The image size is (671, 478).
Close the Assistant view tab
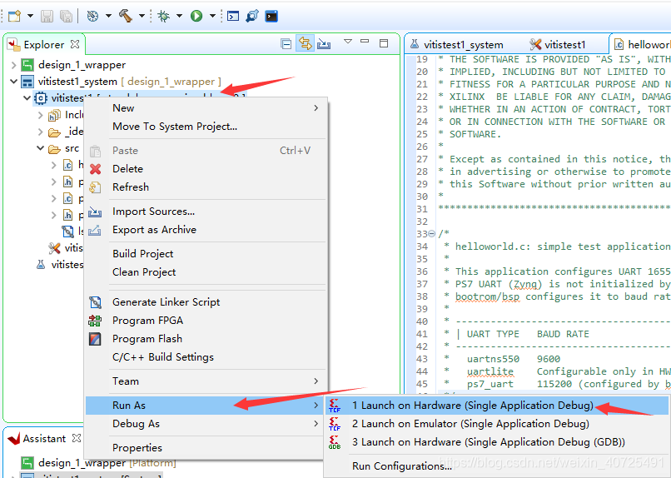tap(76, 438)
